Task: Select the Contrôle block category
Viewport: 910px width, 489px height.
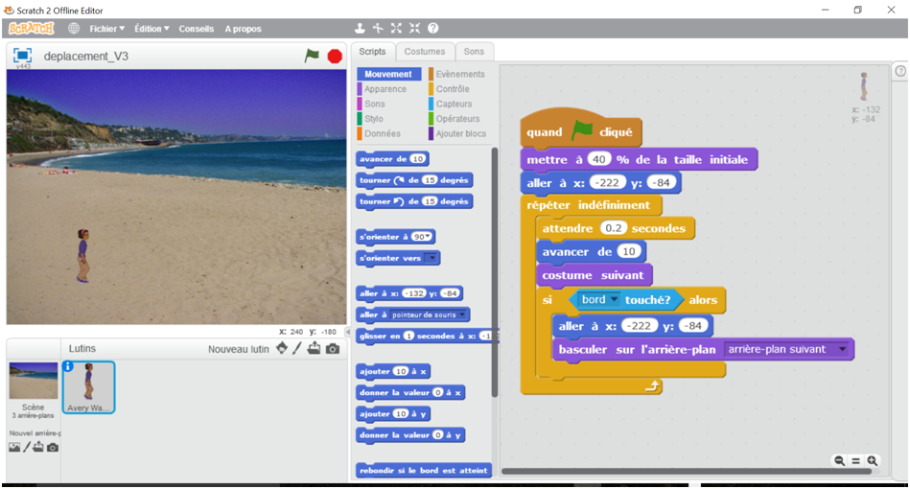Action: point(452,89)
